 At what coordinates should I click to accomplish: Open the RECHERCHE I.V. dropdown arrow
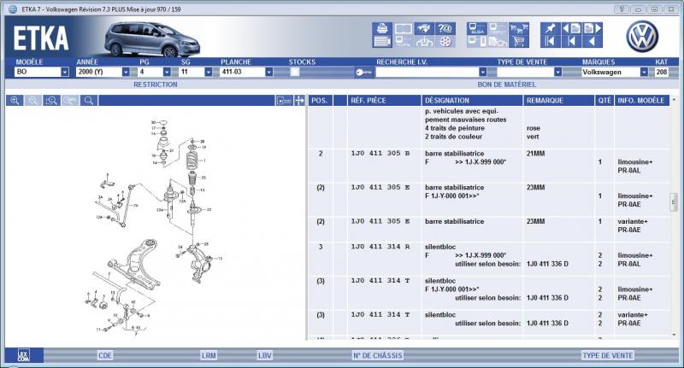(x=482, y=72)
